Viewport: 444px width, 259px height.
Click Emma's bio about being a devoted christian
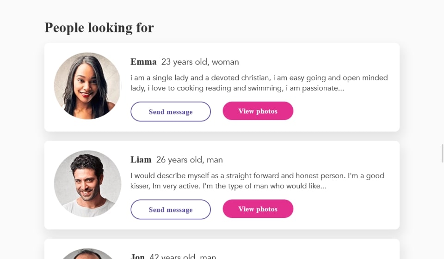point(259,83)
